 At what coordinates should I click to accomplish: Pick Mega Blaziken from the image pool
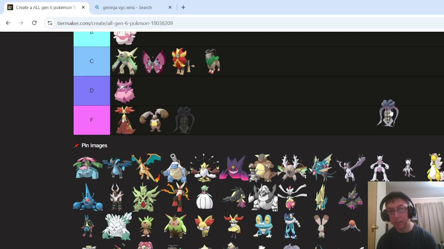[x=176, y=197]
